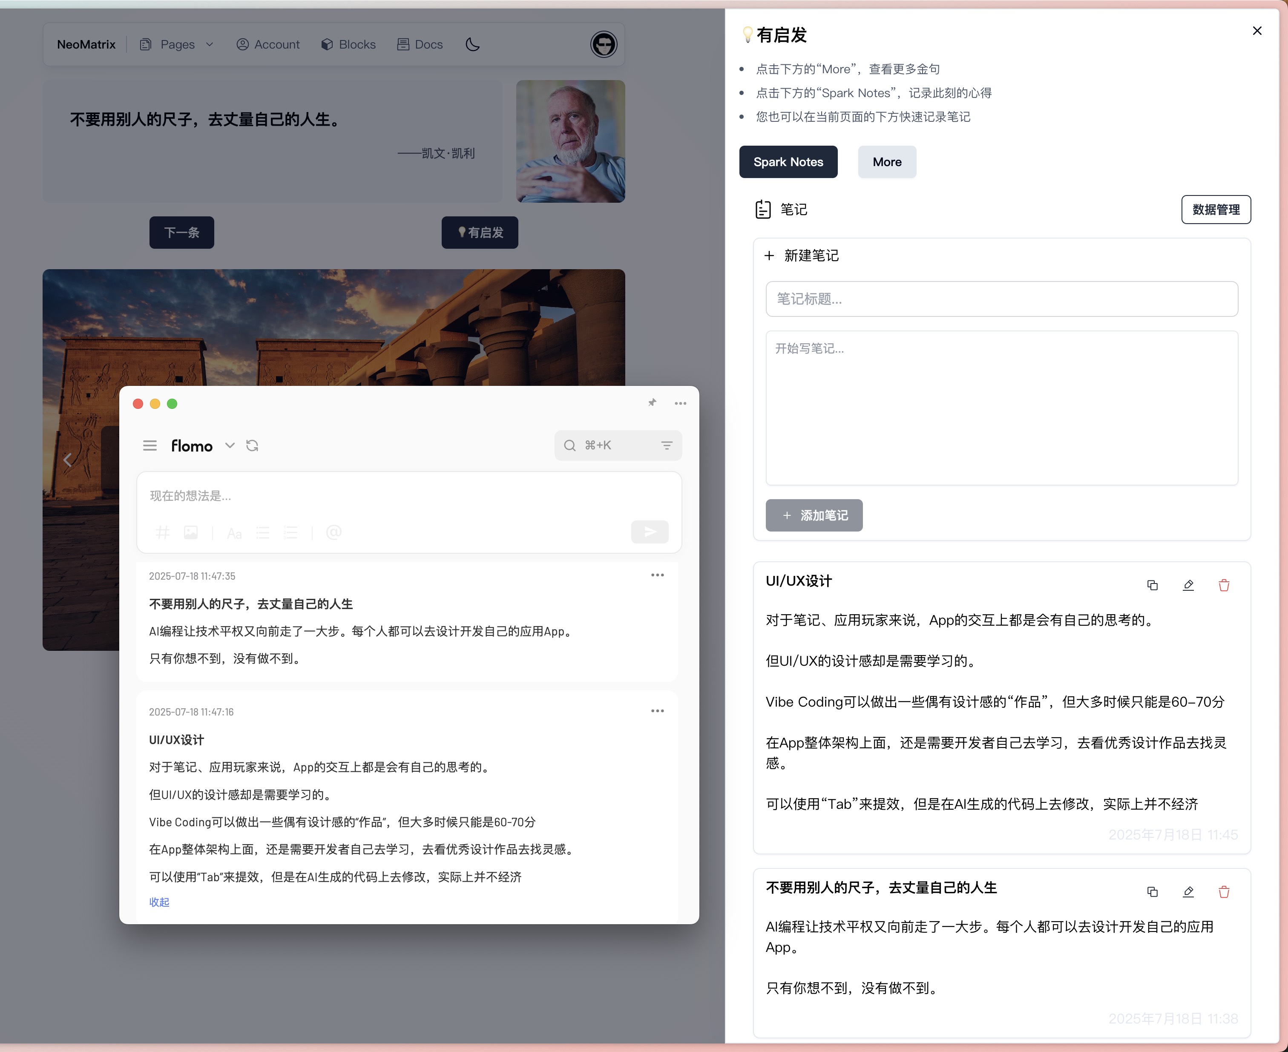Image resolution: width=1288 pixels, height=1052 pixels.
Task: Go to previous image in carousel
Action: tap(68, 460)
